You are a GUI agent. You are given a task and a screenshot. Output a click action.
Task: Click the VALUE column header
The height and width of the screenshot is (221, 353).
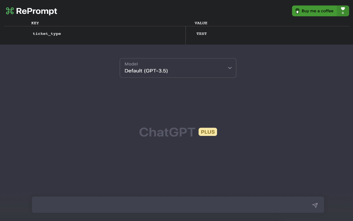[x=201, y=23]
